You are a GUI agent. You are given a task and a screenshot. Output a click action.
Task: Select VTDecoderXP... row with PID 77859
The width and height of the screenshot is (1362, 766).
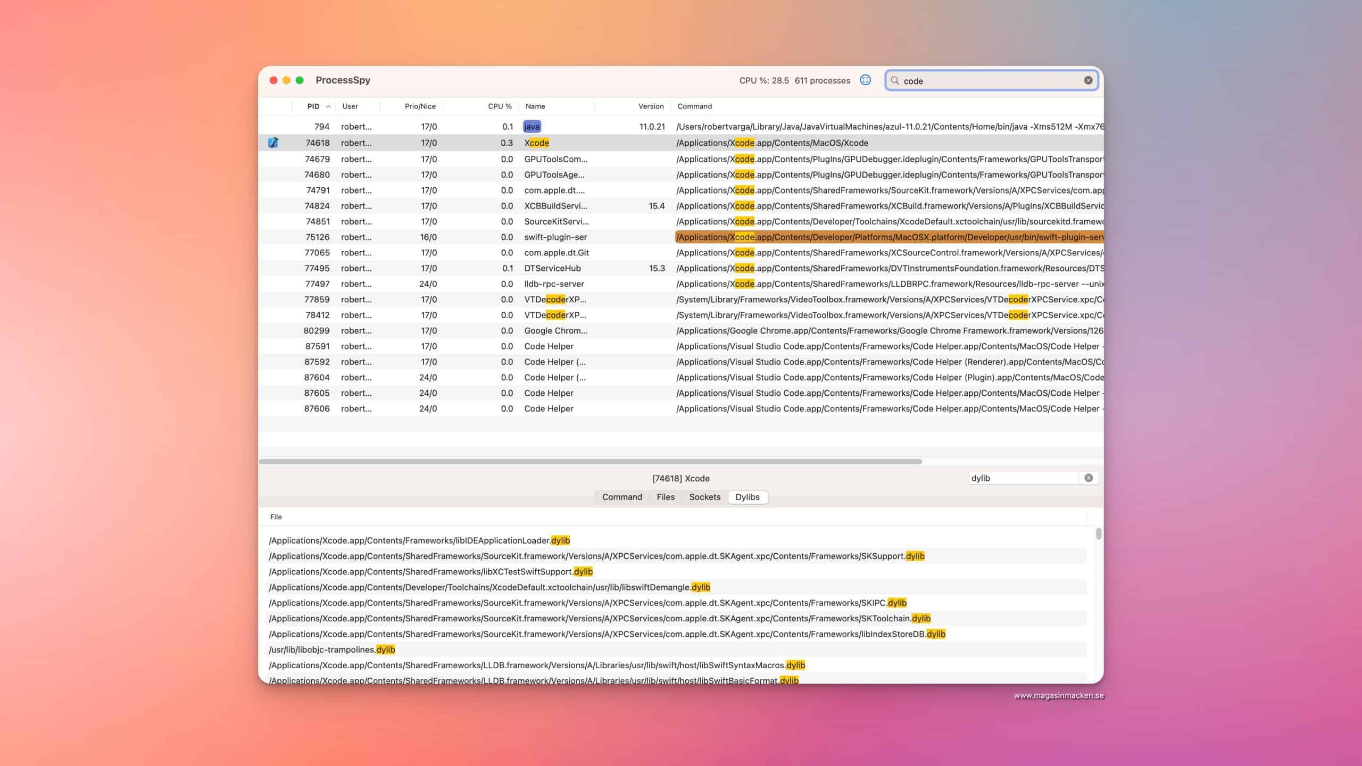tap(681, 299)
